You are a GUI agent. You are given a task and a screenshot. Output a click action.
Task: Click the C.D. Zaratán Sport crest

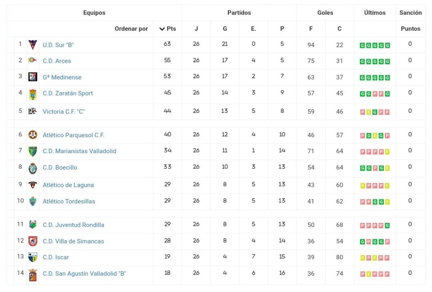[32, 94]
